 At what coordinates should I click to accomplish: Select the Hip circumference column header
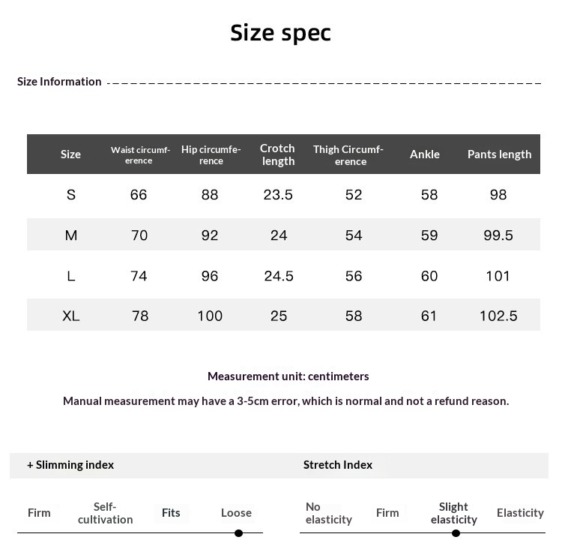211,155
